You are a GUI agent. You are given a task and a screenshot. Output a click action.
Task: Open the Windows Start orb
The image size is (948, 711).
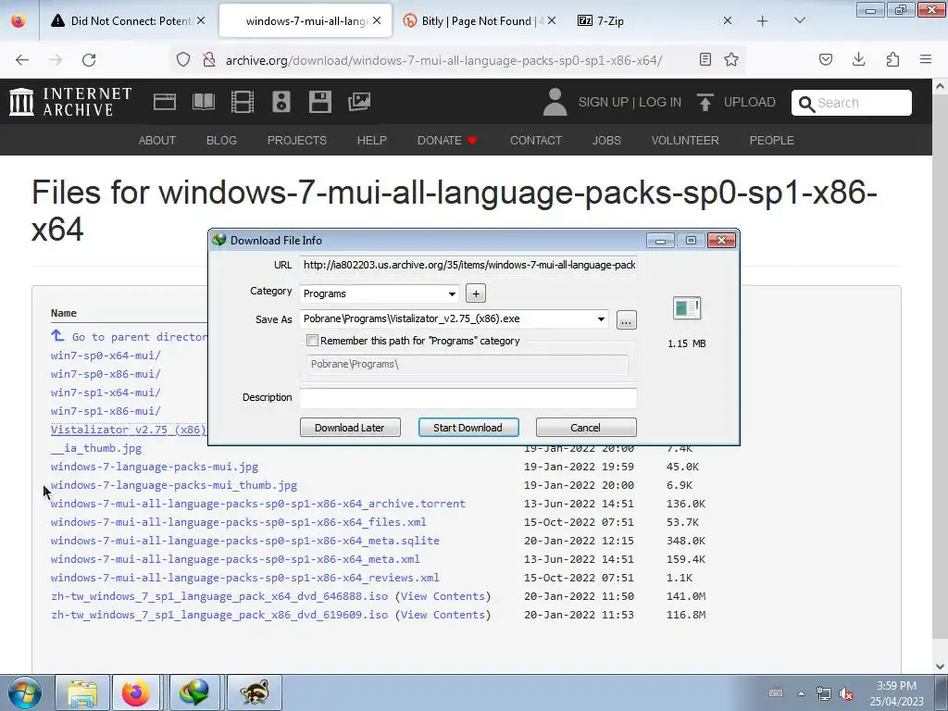tap(24, 692)
